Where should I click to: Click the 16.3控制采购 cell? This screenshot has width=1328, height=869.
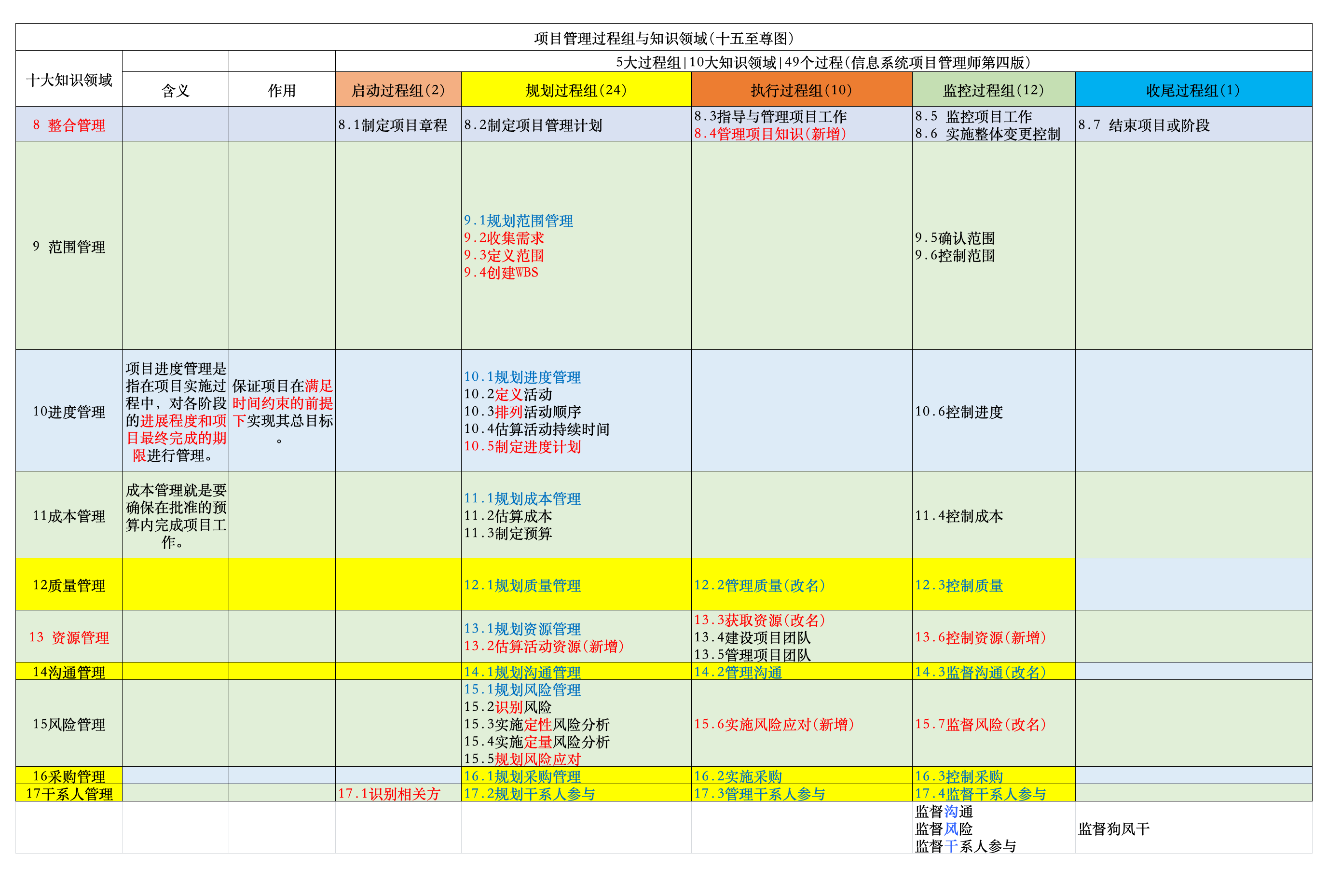pyautogui.click(x=993, y=775)
